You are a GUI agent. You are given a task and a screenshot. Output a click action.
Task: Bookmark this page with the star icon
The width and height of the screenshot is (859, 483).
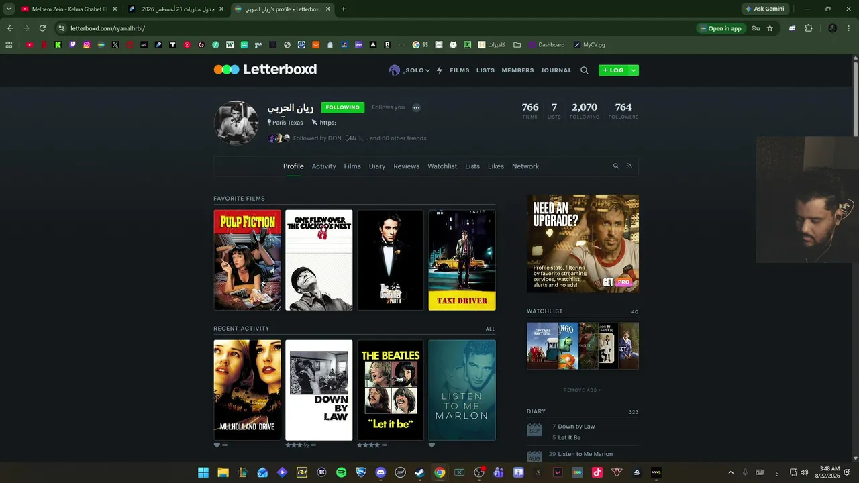click(x=770, y=28)
